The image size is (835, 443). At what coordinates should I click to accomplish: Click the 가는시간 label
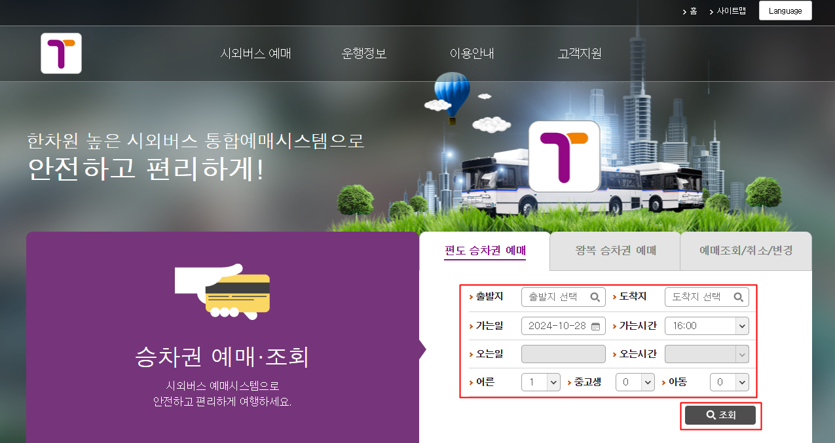point(638,325)
